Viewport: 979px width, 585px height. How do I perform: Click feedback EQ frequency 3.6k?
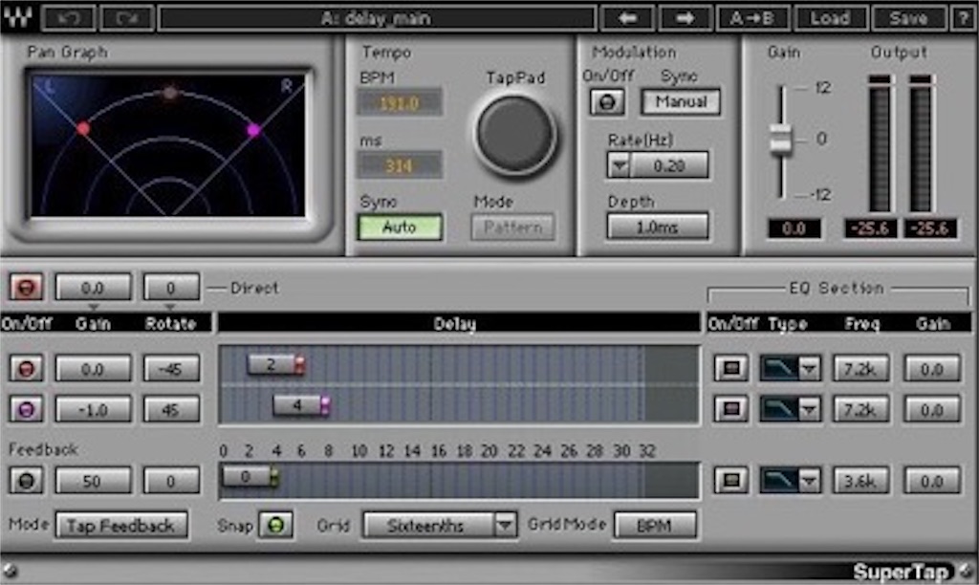(x=861, y=481)
